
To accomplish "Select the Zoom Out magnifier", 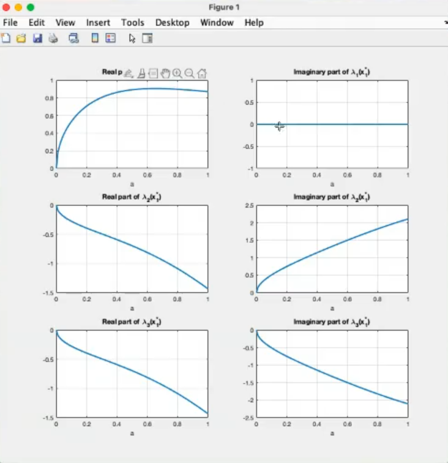I will (x=190, y=73).
